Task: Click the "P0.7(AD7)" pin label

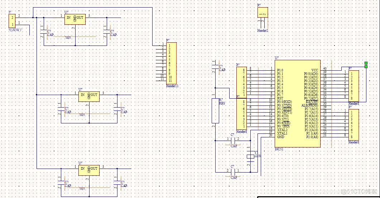Action: click(x=311, y=98)
